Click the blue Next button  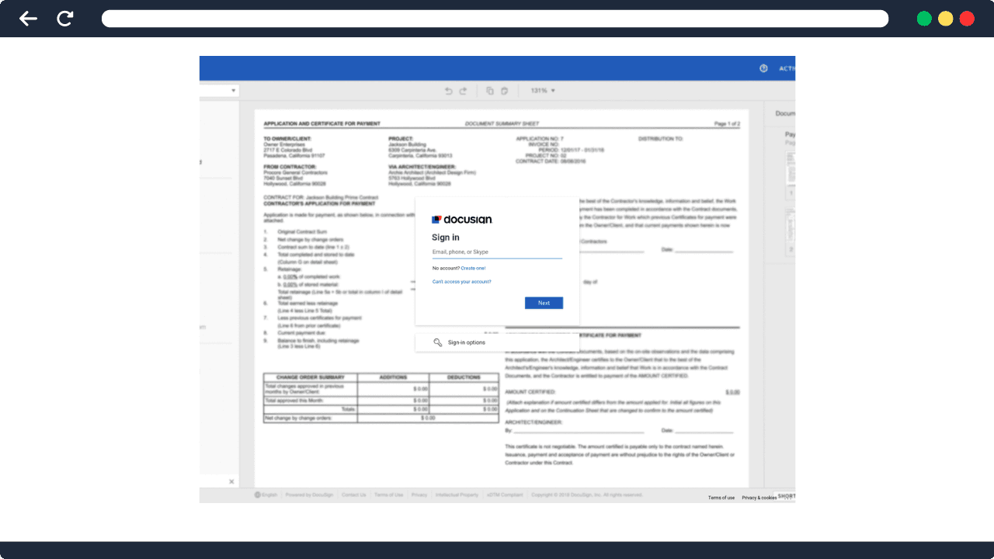[x=544, y=303]
